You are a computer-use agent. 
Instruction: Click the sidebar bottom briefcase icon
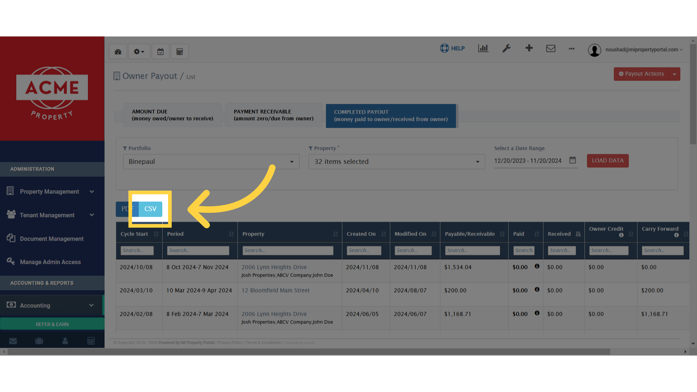point(39,341)
